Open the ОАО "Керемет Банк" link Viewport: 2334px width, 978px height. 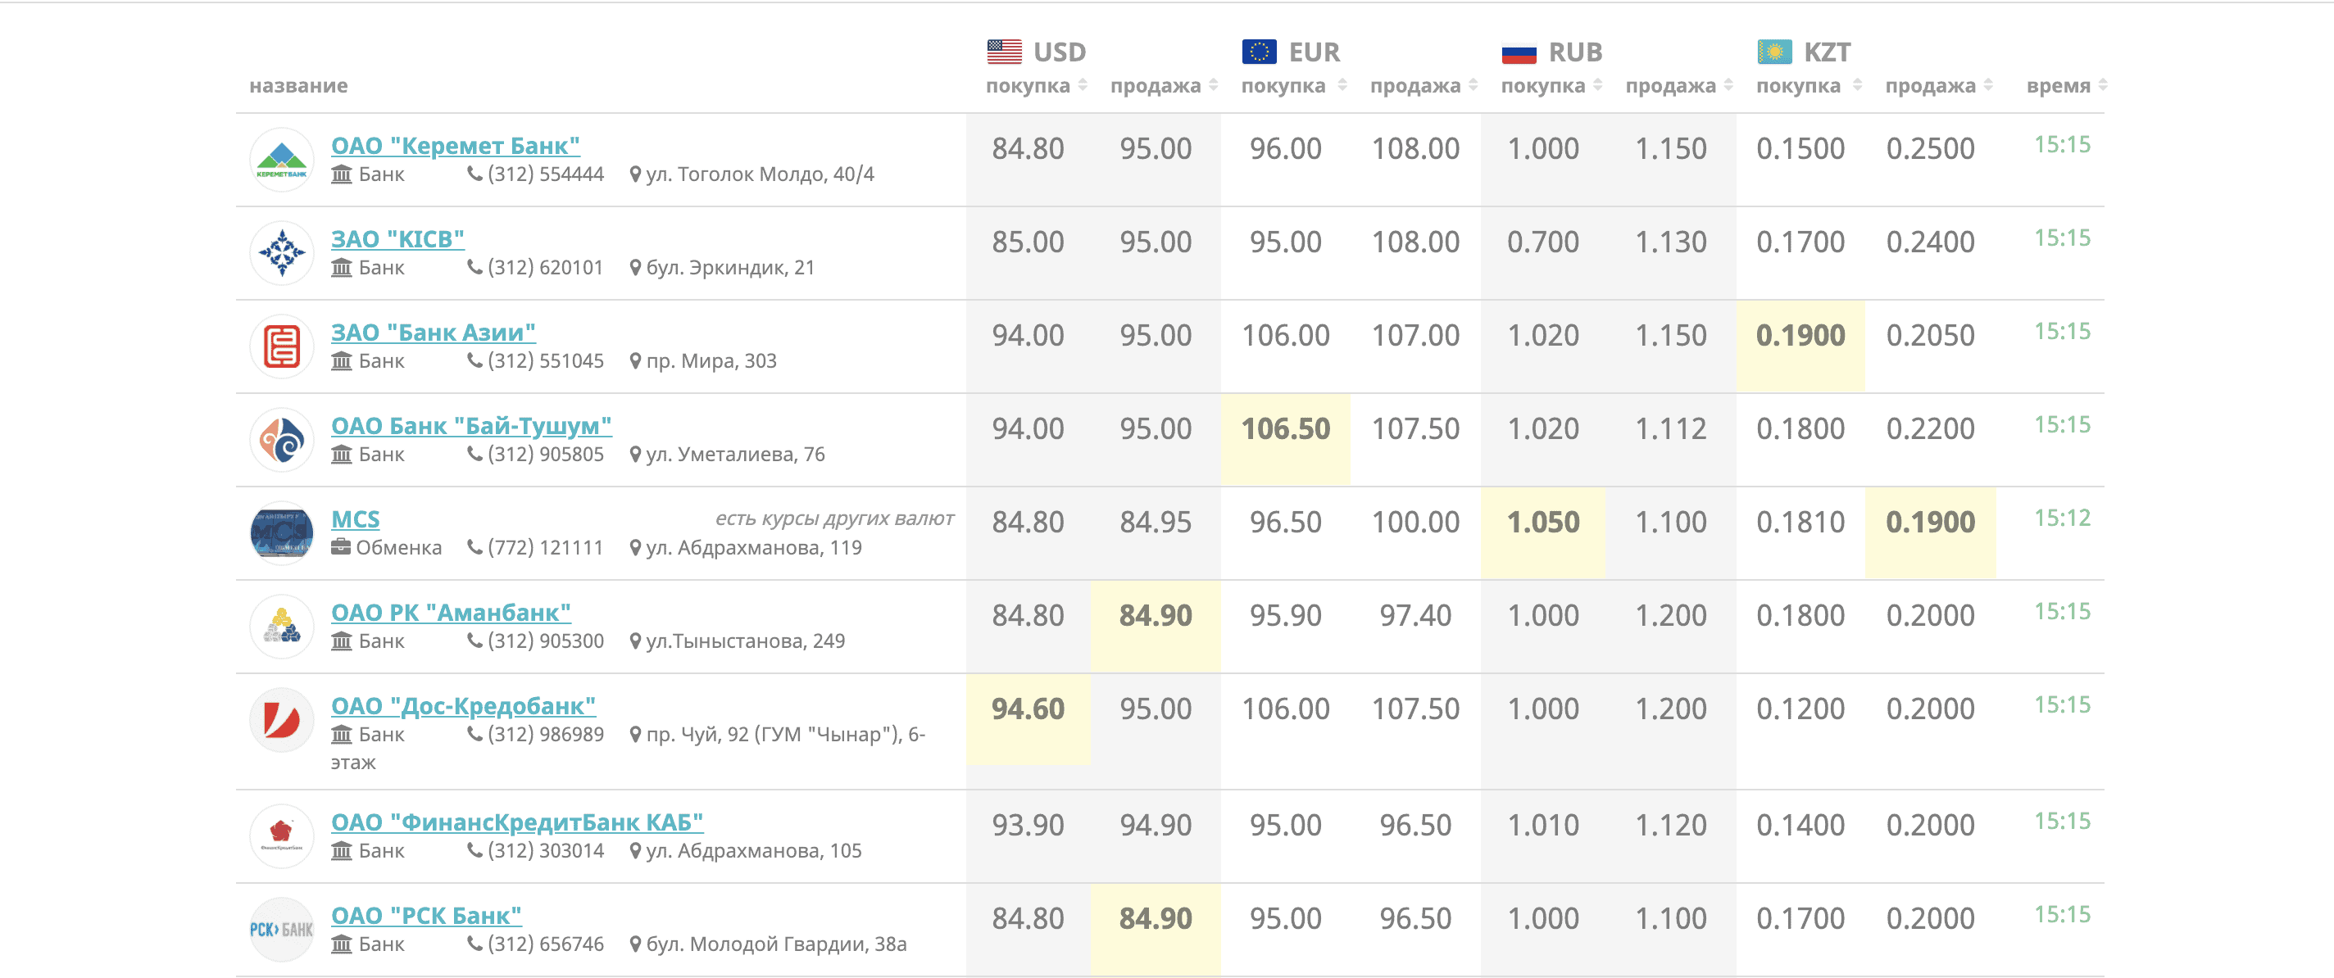[455, 146]
